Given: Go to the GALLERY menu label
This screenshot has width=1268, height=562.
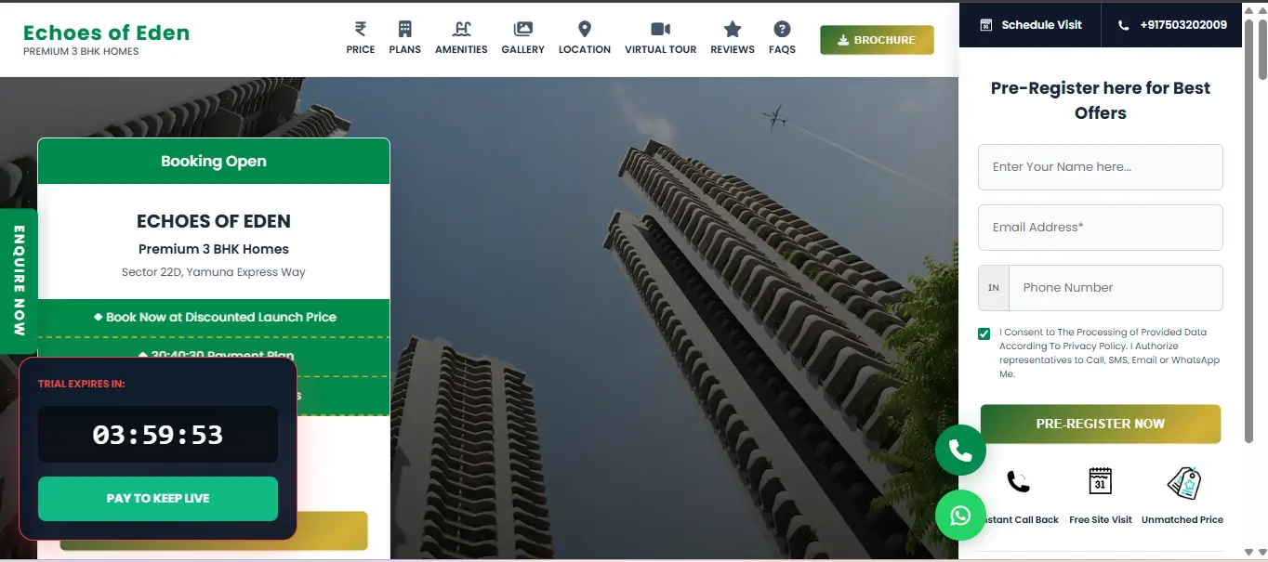Looking at the screenshot, I should pos(523,49).
